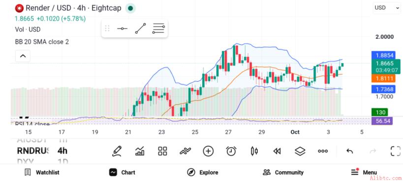Change candlestick chart type icon
Image resolution: width=403 pixels, height=181 pixels.
click(x=254, y=151)
